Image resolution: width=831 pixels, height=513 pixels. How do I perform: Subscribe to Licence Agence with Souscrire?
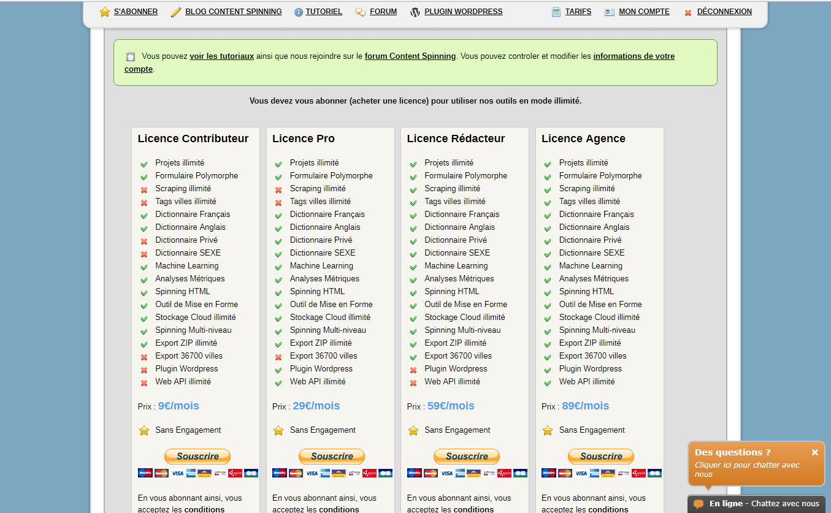(x=601, y=457)
